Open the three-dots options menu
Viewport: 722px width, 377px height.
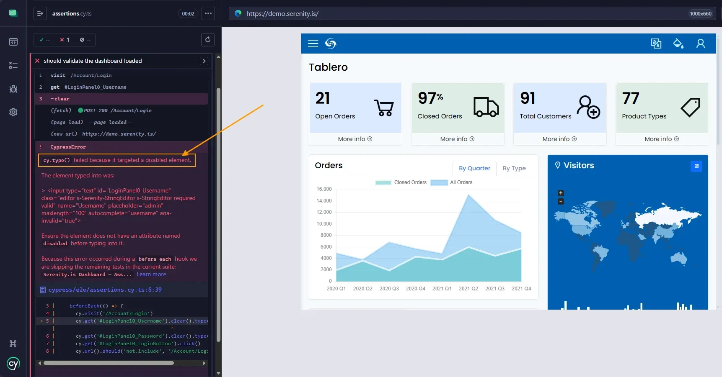(208, 13)
